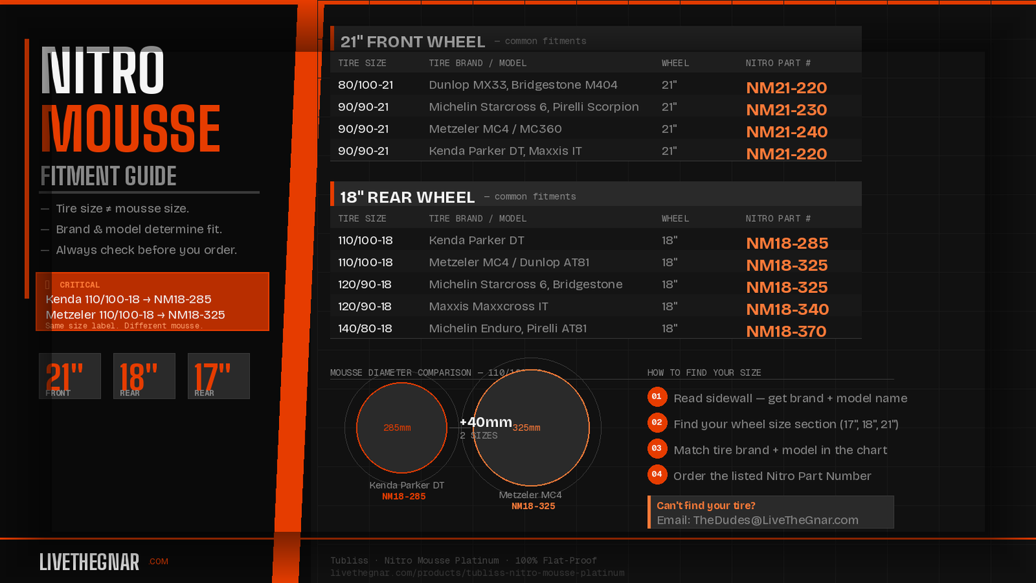Viewport: 1036px width, 583px height.
Task: Click the Metzeler MC4 325mm circle
Action: pos(530,428)
